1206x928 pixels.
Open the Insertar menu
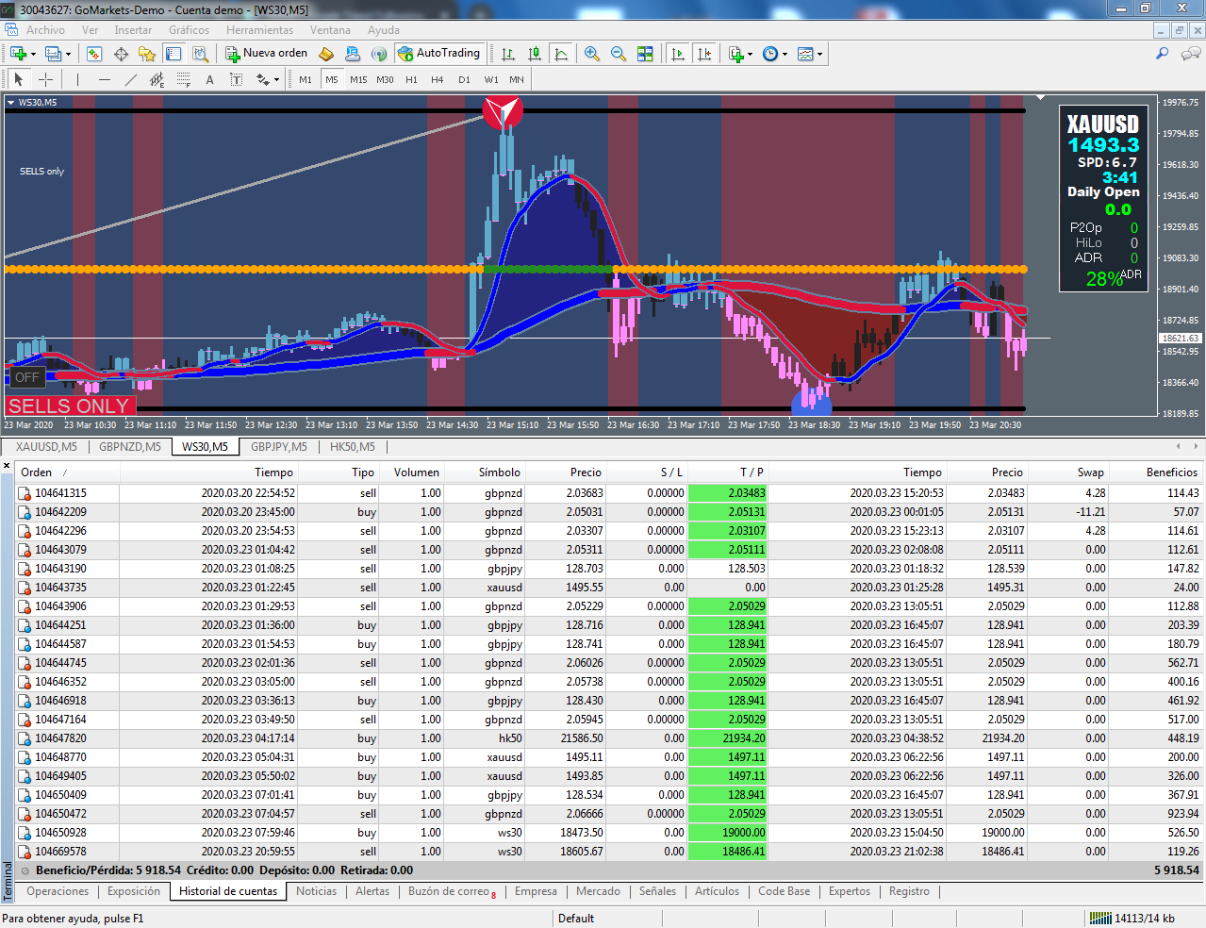click(133, 30)
